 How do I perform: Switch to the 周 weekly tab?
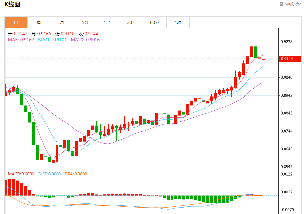(39, 22)
